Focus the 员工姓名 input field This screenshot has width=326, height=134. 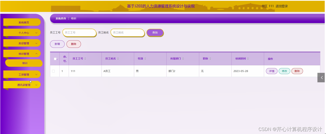(x=127, y=32)
